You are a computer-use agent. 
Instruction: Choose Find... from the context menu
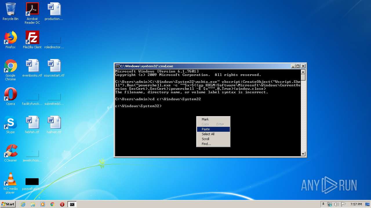point(213,144)
